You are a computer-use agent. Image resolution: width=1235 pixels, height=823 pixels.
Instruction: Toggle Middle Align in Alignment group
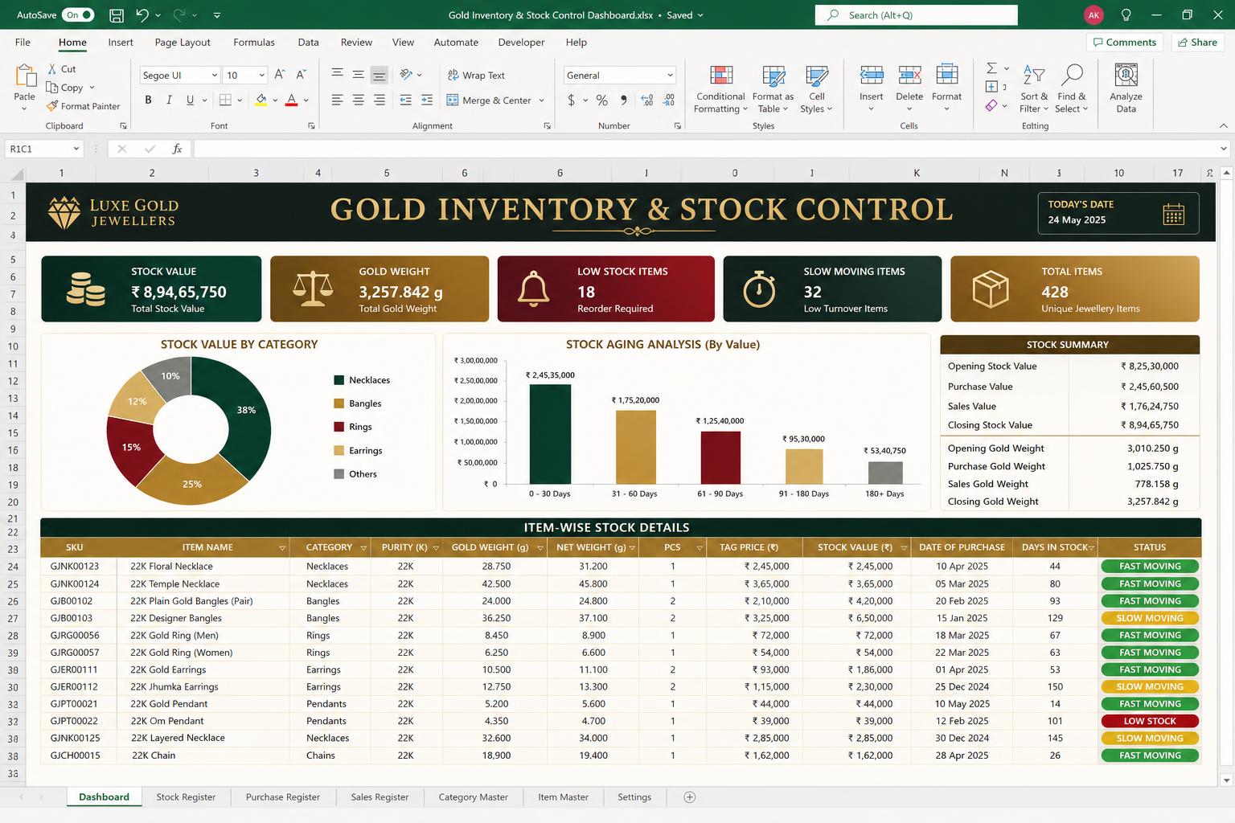point(359,75)
